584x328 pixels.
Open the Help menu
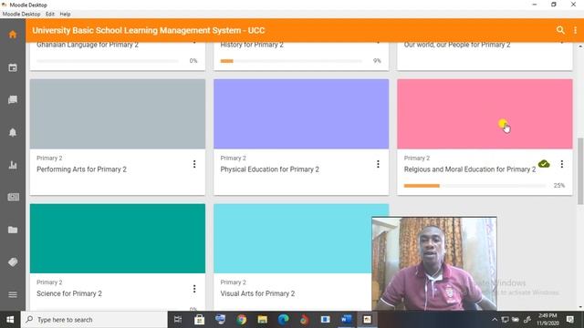(65, 15)
